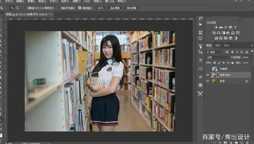
Task: Add a Black & White adjustment
Action: point(223,33)
